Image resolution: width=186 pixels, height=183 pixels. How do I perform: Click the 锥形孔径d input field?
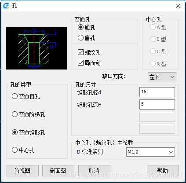(157, 92)
